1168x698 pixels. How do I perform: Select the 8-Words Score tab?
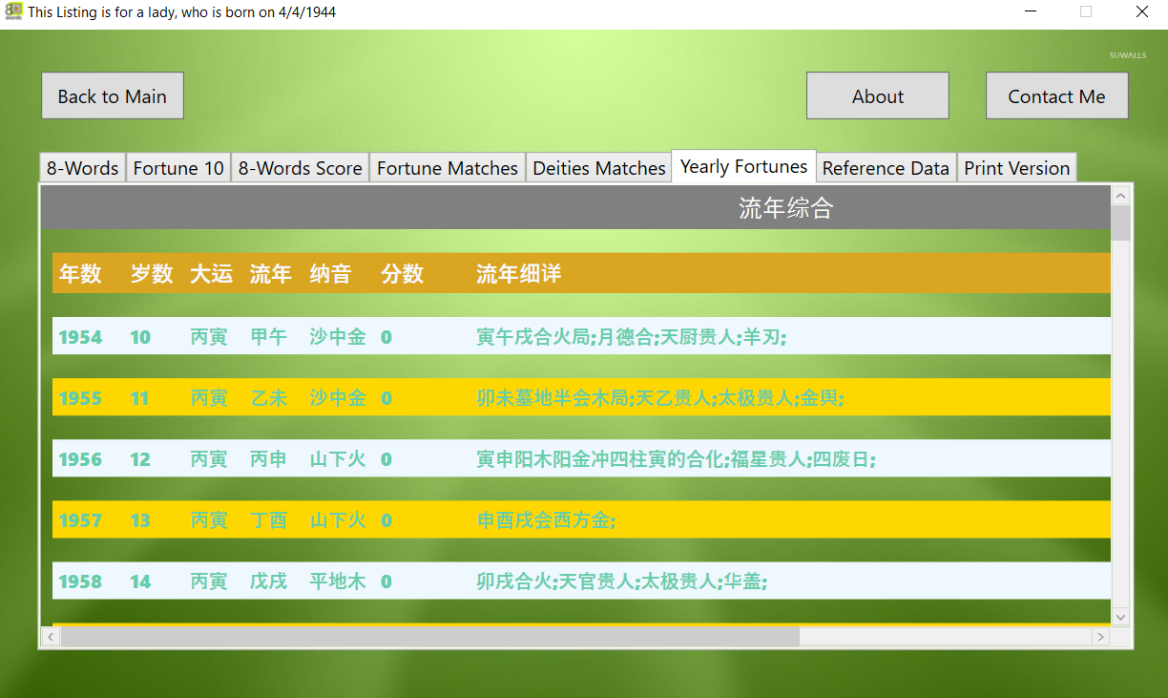click(300, 168)
